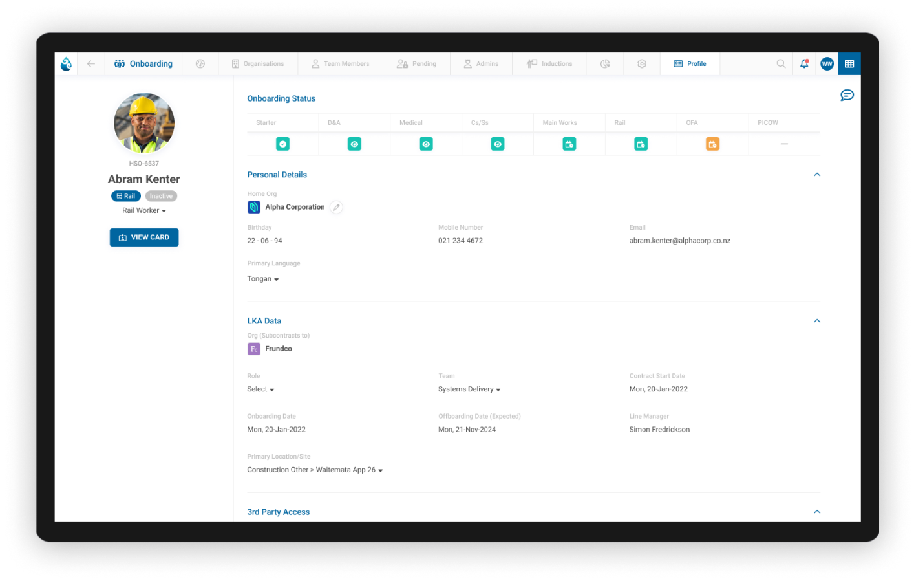
Task: Open the notifications bell
Action: [x=804, y=64]
